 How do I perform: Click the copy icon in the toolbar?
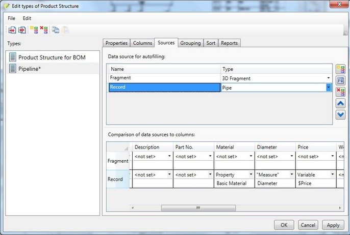click(56, 30)
